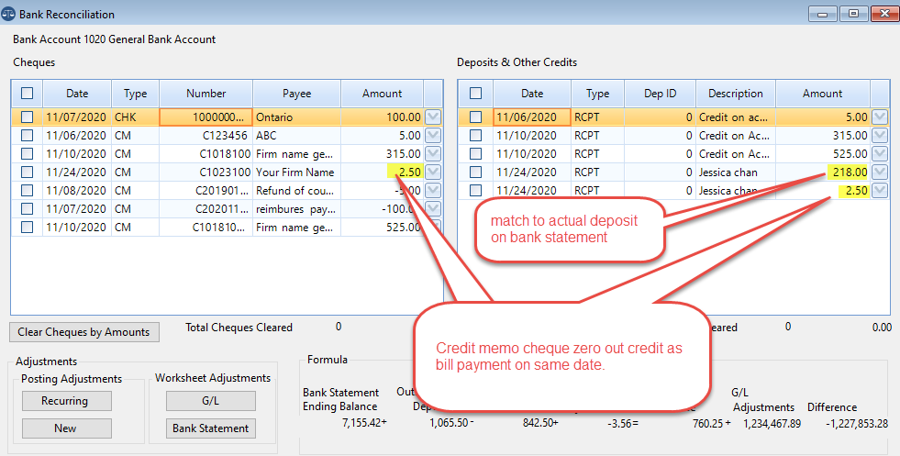Sort cheques by the Type column header
This screenshot has width=900, height=456.
pos(136,94)
